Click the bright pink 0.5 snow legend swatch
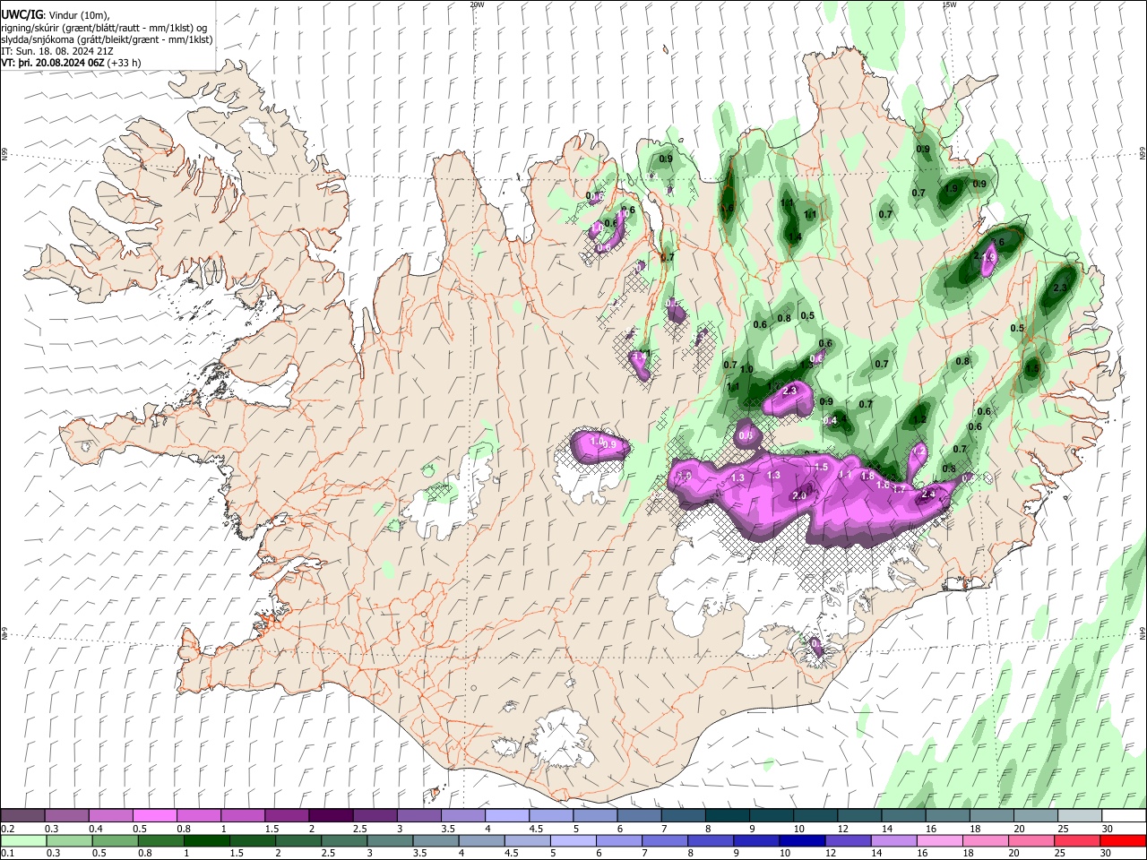 [154, 815]
